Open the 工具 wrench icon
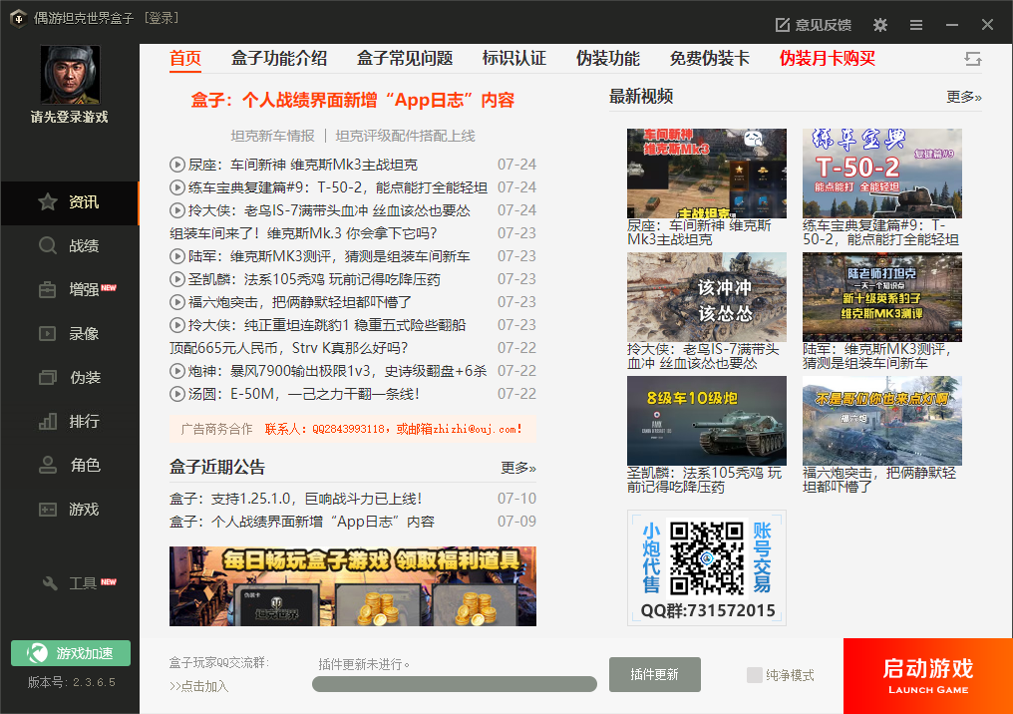This screenshot has height=714, width=1013. (50, 583)
